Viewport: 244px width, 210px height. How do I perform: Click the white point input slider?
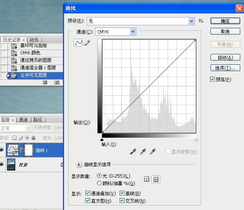click(x=196, y=140)
